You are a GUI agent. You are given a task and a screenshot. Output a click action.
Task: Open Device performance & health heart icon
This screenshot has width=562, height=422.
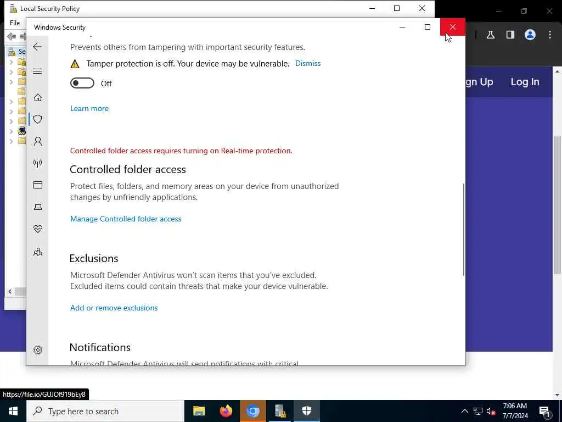click(38, 229)
